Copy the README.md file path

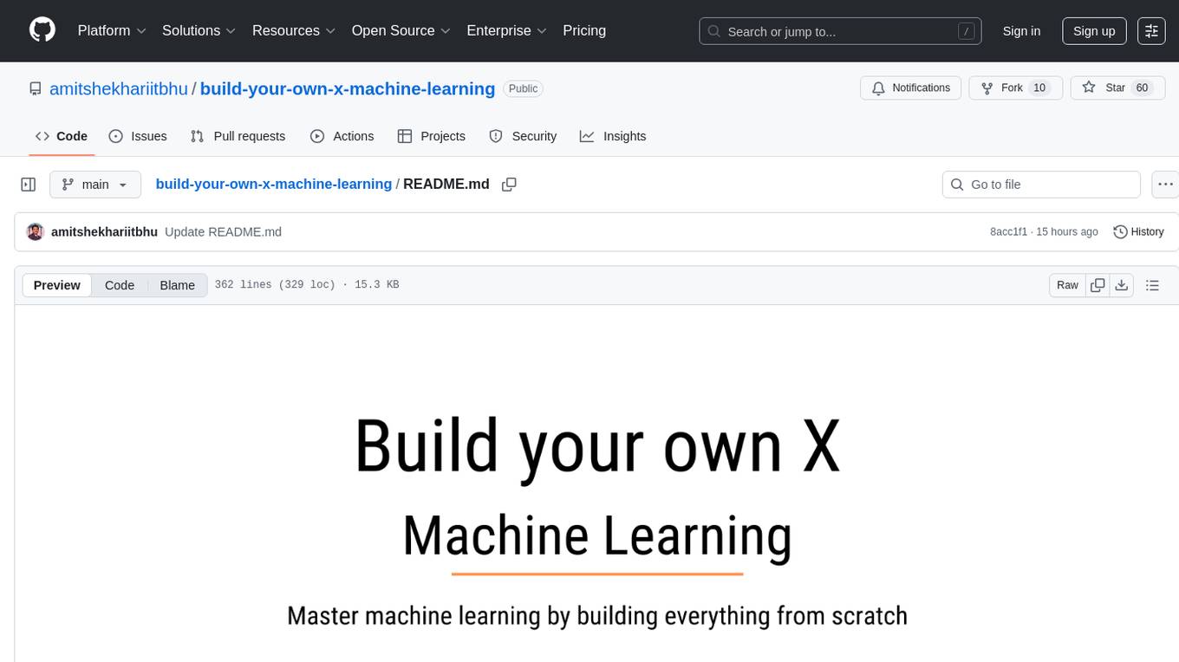point(509,185)
